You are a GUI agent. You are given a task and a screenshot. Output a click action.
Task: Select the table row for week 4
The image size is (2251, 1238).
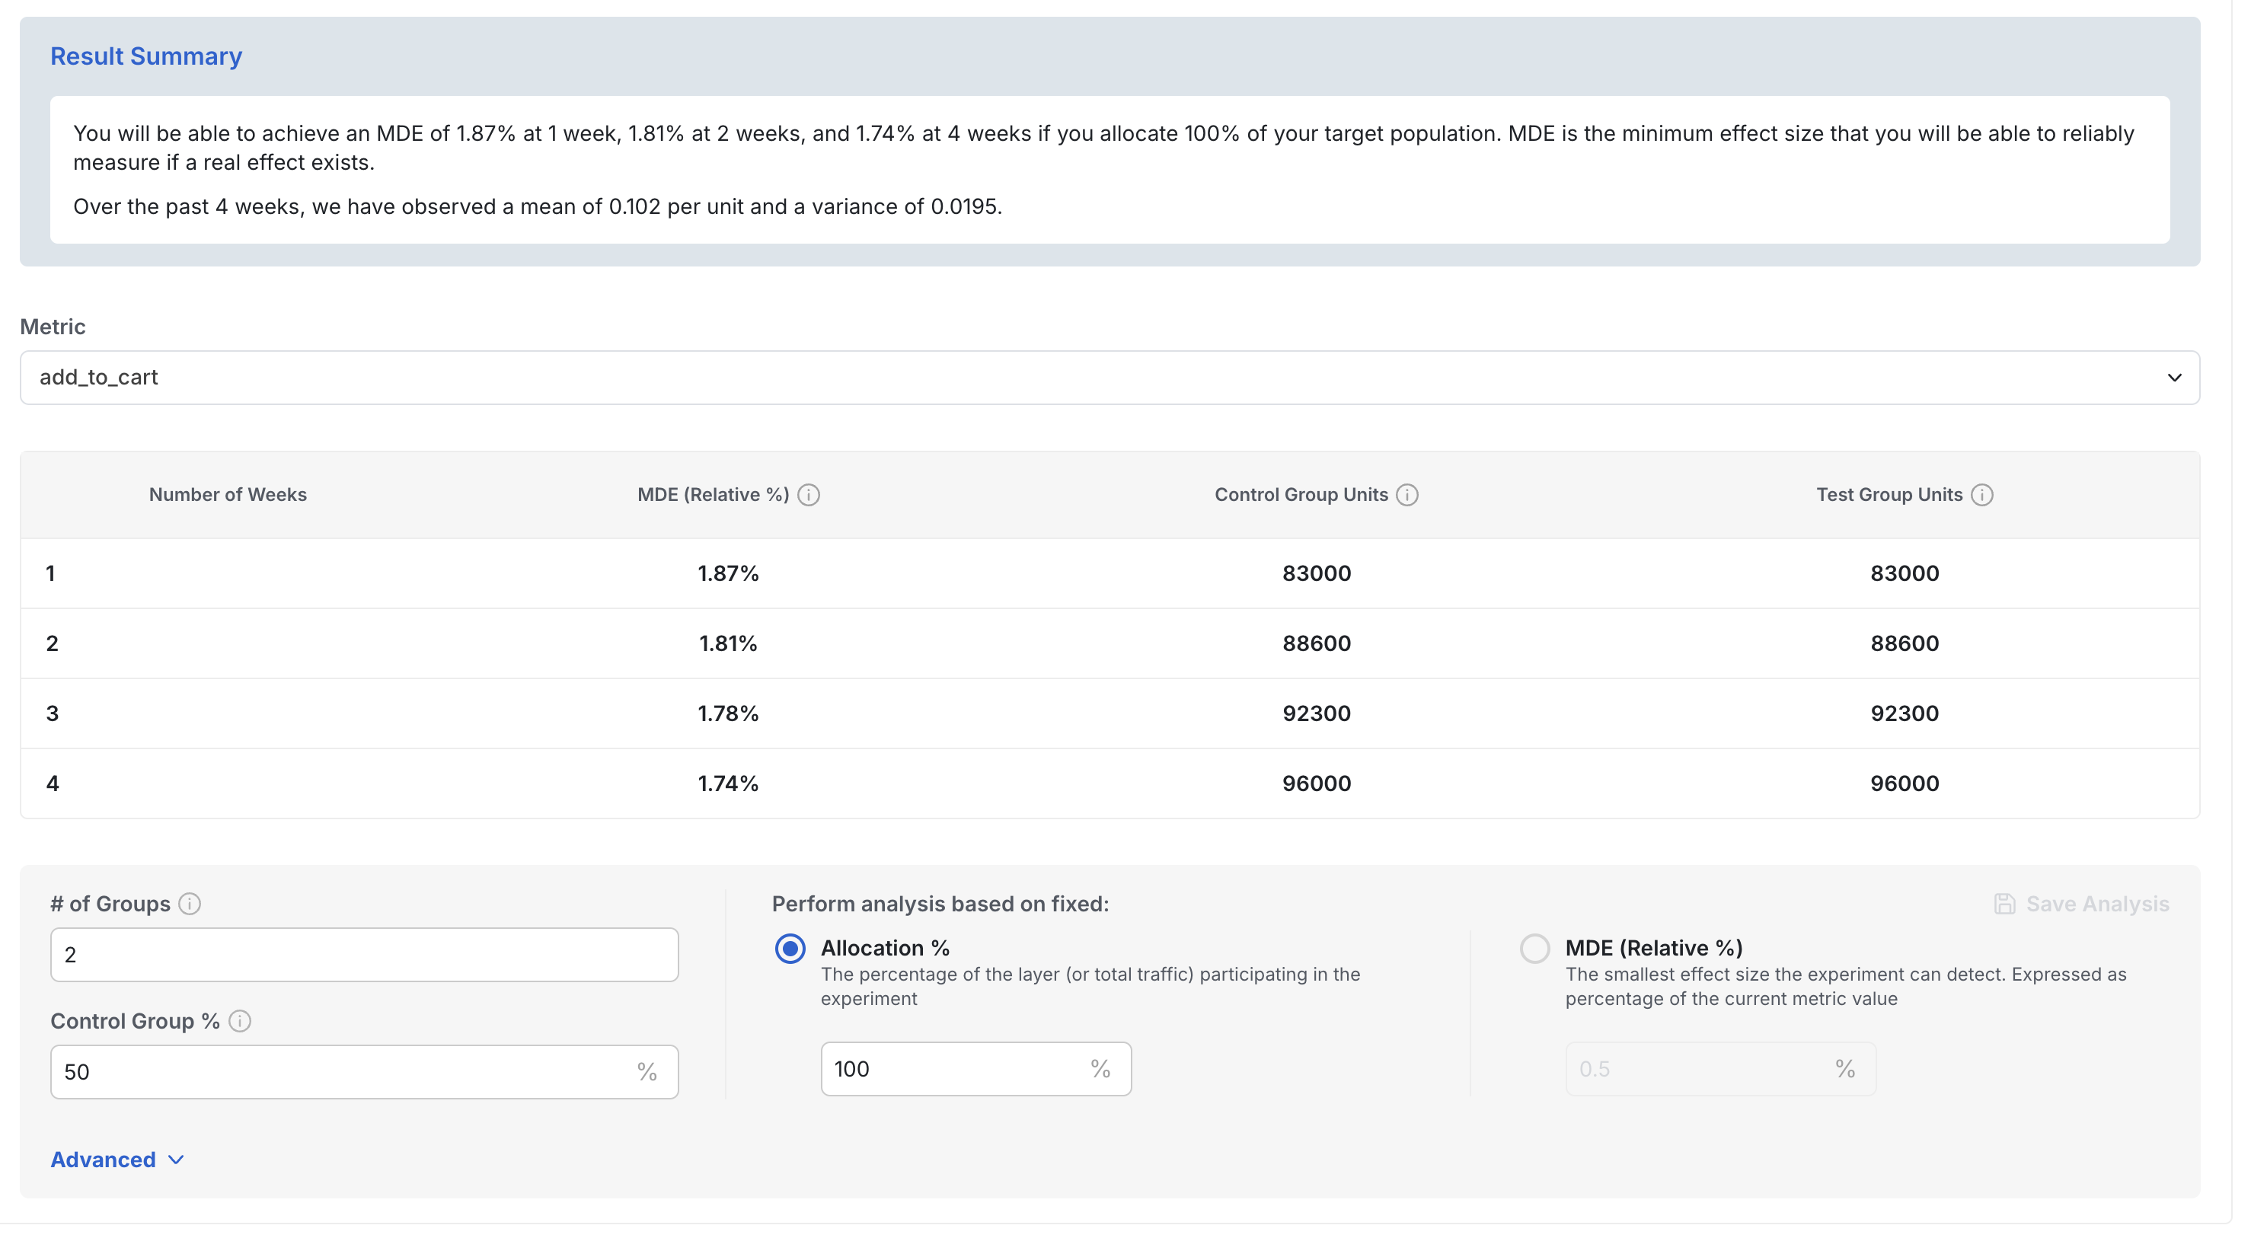point(1108,783)
